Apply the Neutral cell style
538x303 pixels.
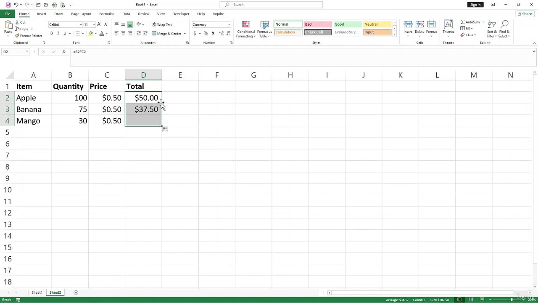pyautogui.click(x=377, y=24)
